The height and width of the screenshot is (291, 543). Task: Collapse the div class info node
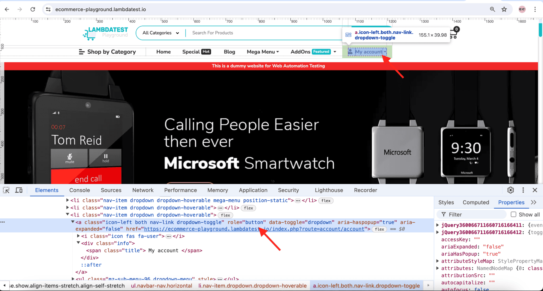[x=78, y=243]
